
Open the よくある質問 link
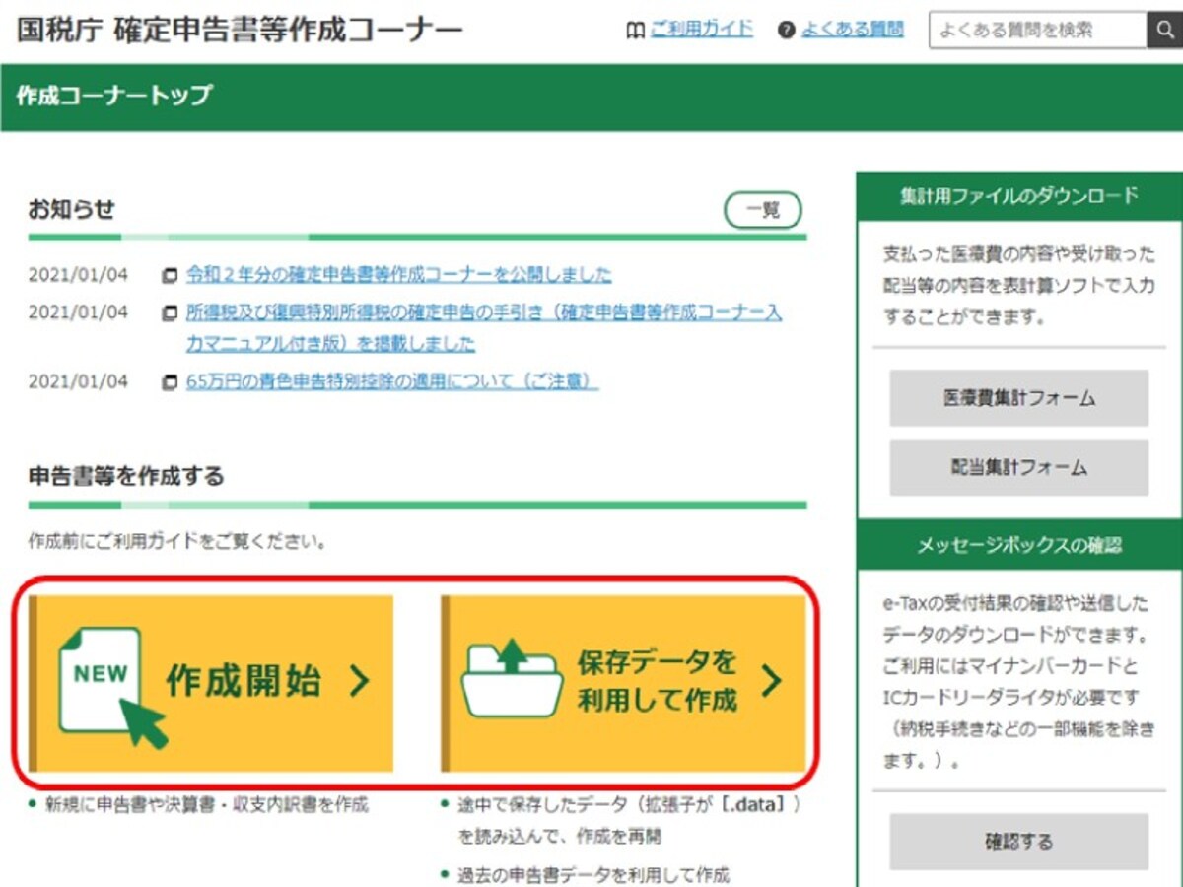tap(852, 30)
